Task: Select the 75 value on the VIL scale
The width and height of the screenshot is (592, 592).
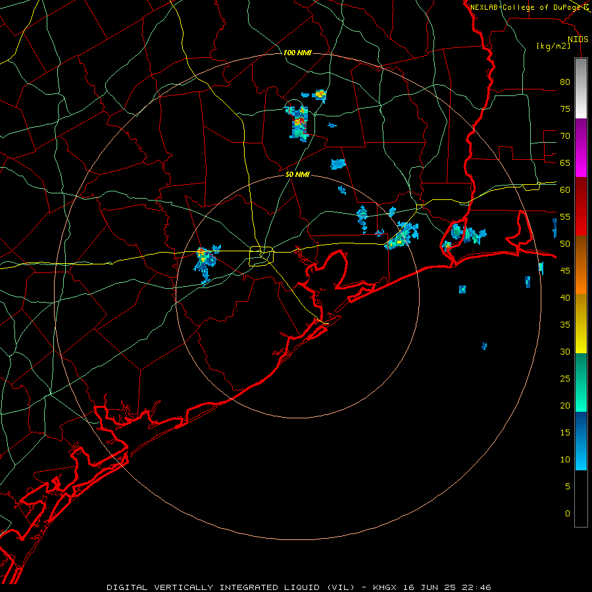Action: tap(565, 109)
